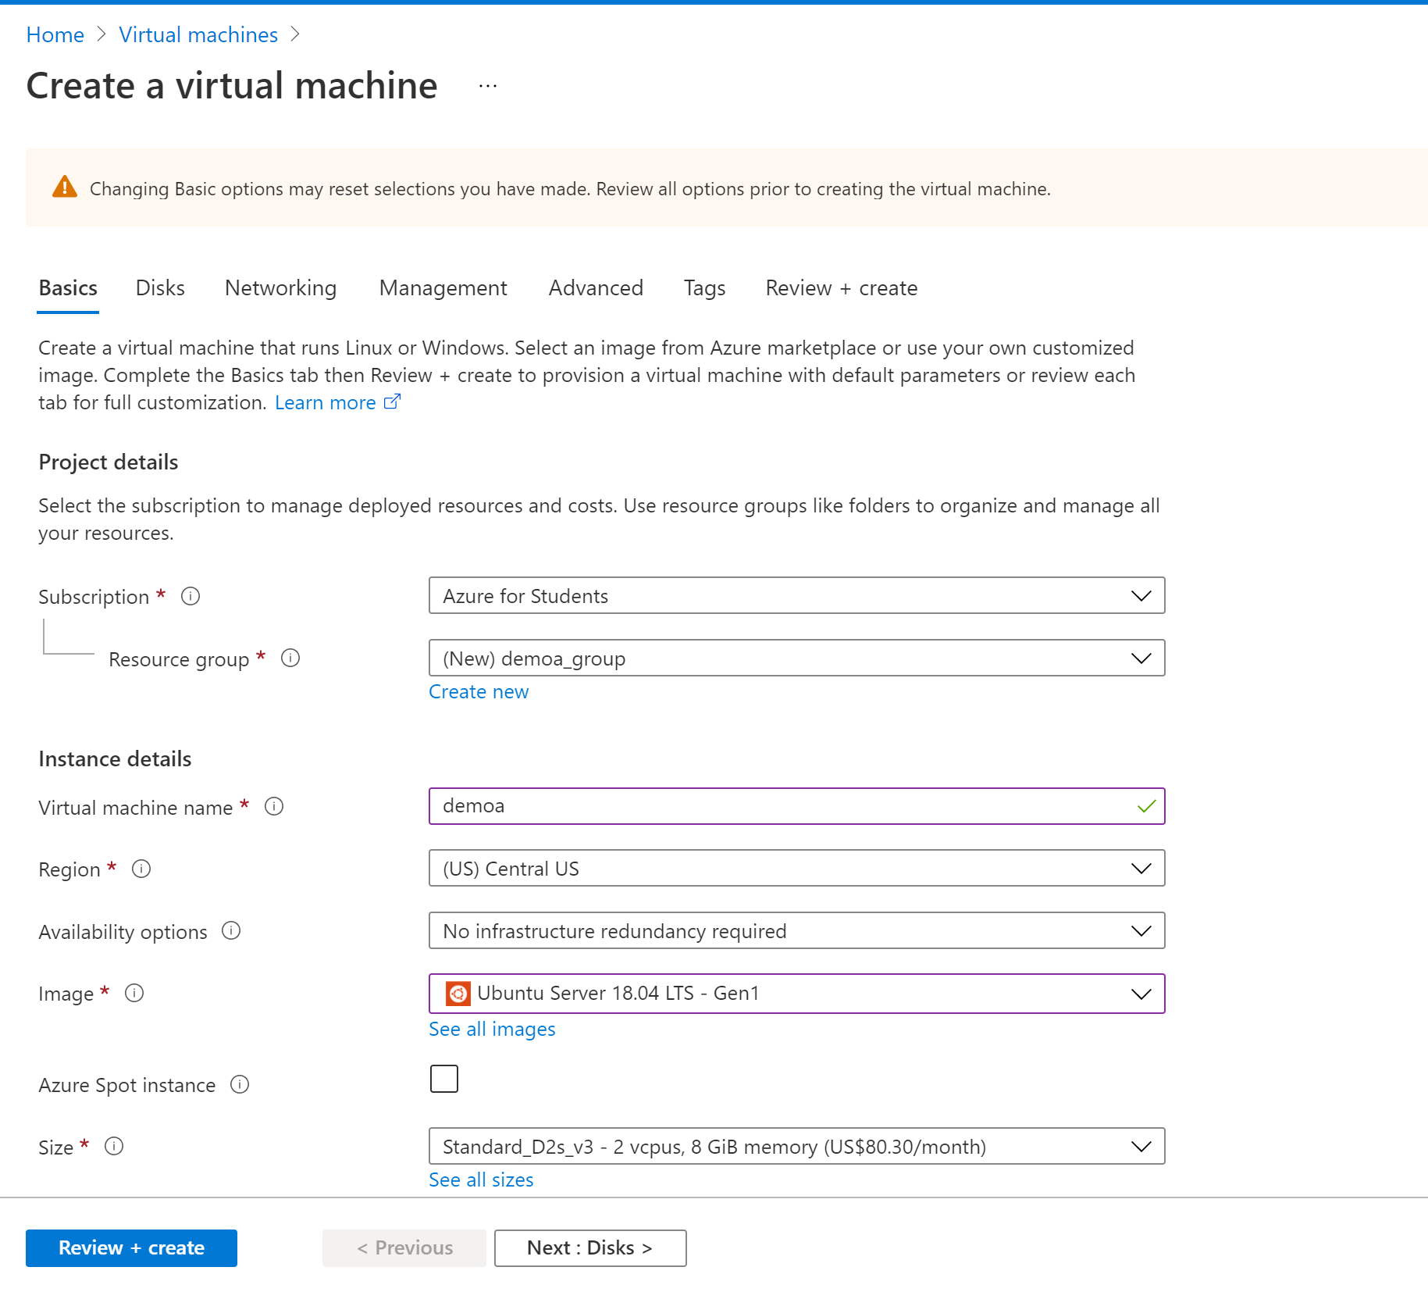Click the info icon next to Image
Image resolution: width=1428 pixels, height=1292 pixels.
pyautogui.click(x=134, y=993)
